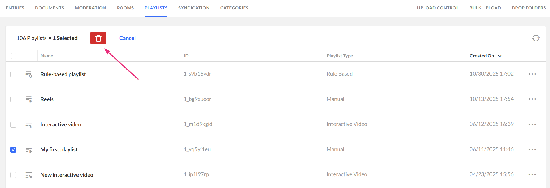Sort by the Created On column arrow
This screenshot has height=188, width=550.
[500, 56]
